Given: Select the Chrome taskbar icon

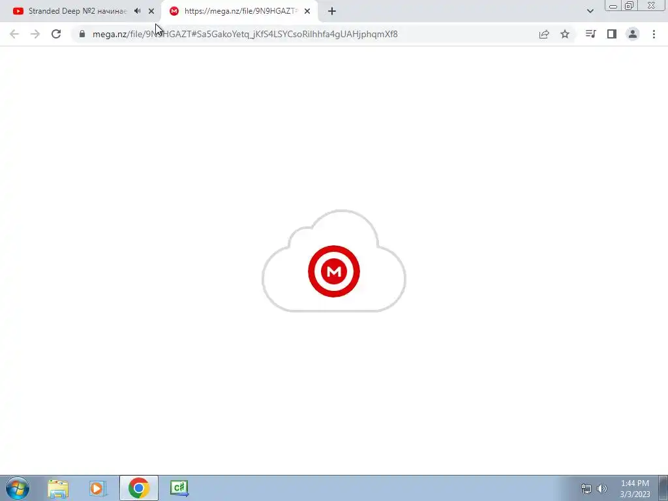Looking at the screenshot, I should click(139, 488).
